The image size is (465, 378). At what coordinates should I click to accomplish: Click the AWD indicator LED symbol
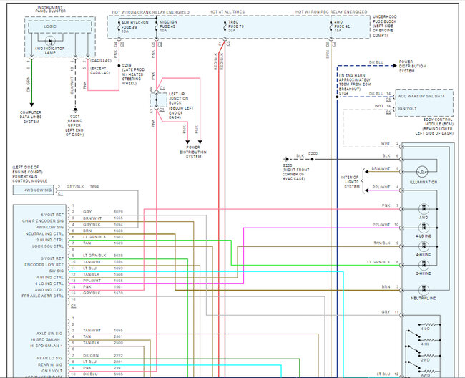tap(424, 209)
